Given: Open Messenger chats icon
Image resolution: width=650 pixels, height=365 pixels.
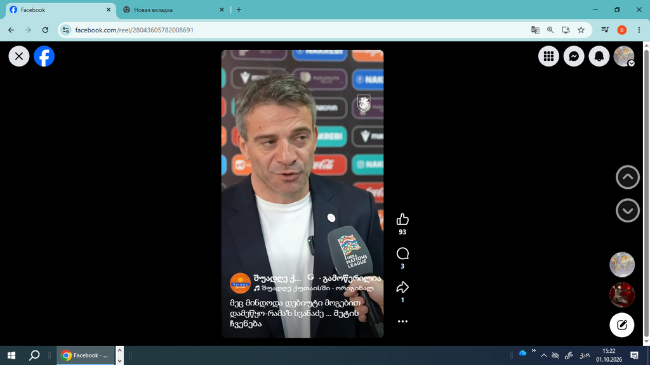Looking at the screenshot, I should (x=574, y=56).
